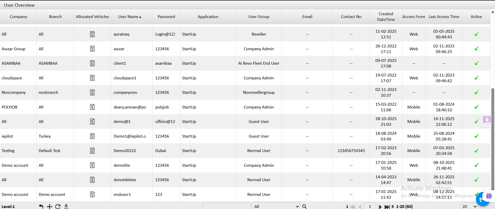
Task: Open allocated vehicles icon for awzar
Action: coord(92,49)
